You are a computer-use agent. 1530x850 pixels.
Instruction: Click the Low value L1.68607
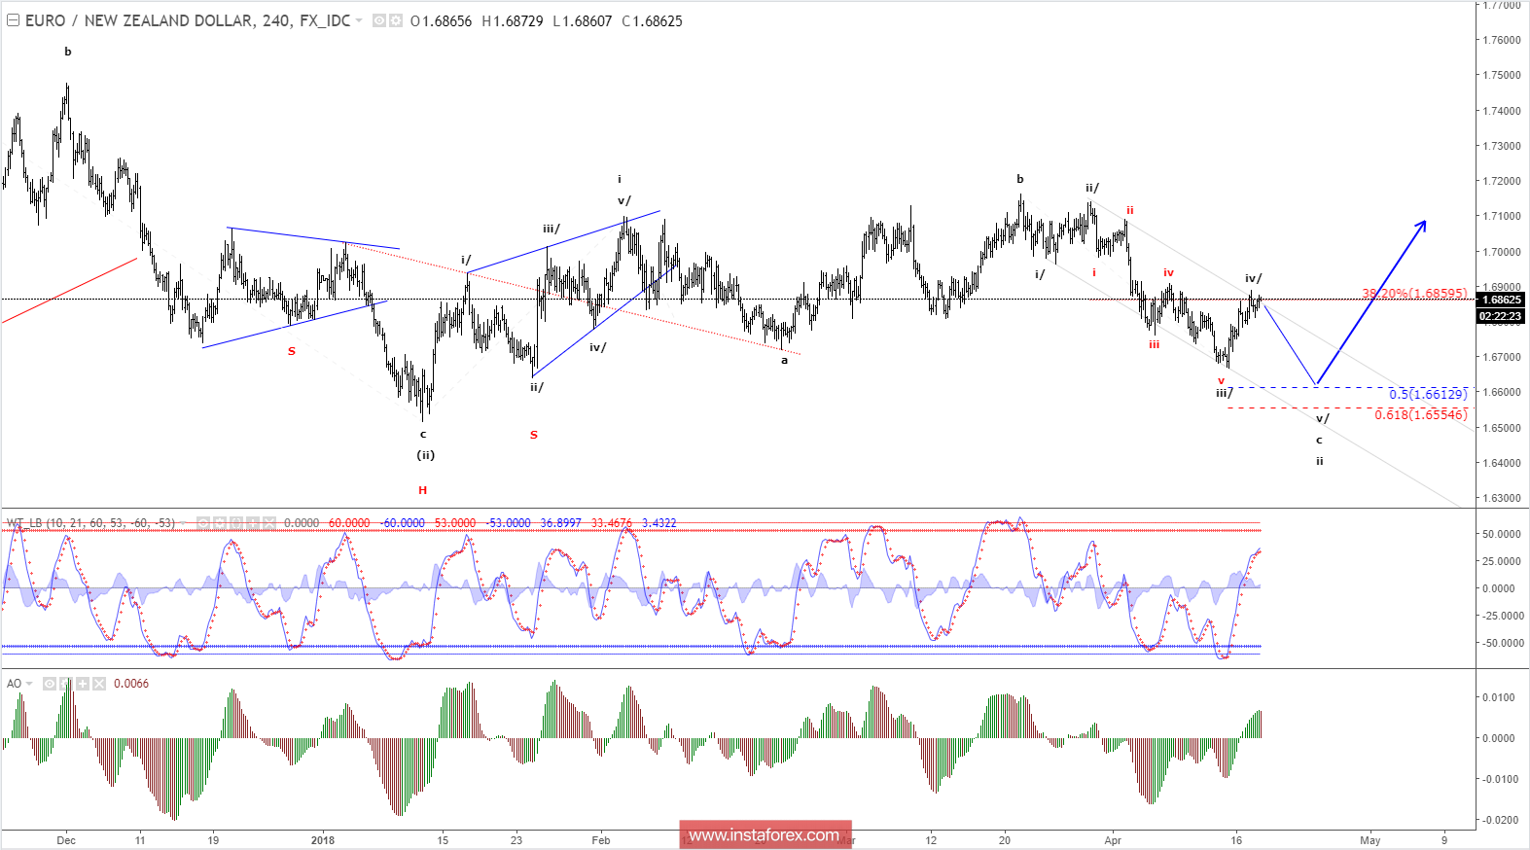pos(583,20)
